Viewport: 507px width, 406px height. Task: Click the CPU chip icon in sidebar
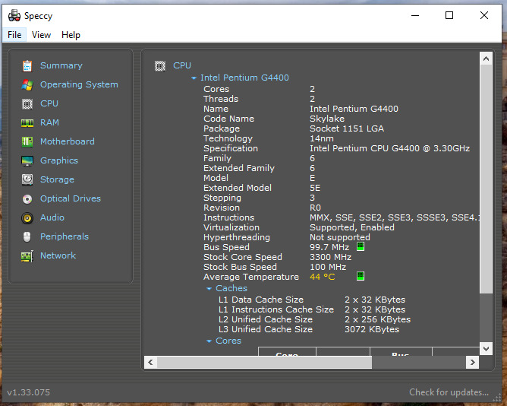tap(27, 104)
